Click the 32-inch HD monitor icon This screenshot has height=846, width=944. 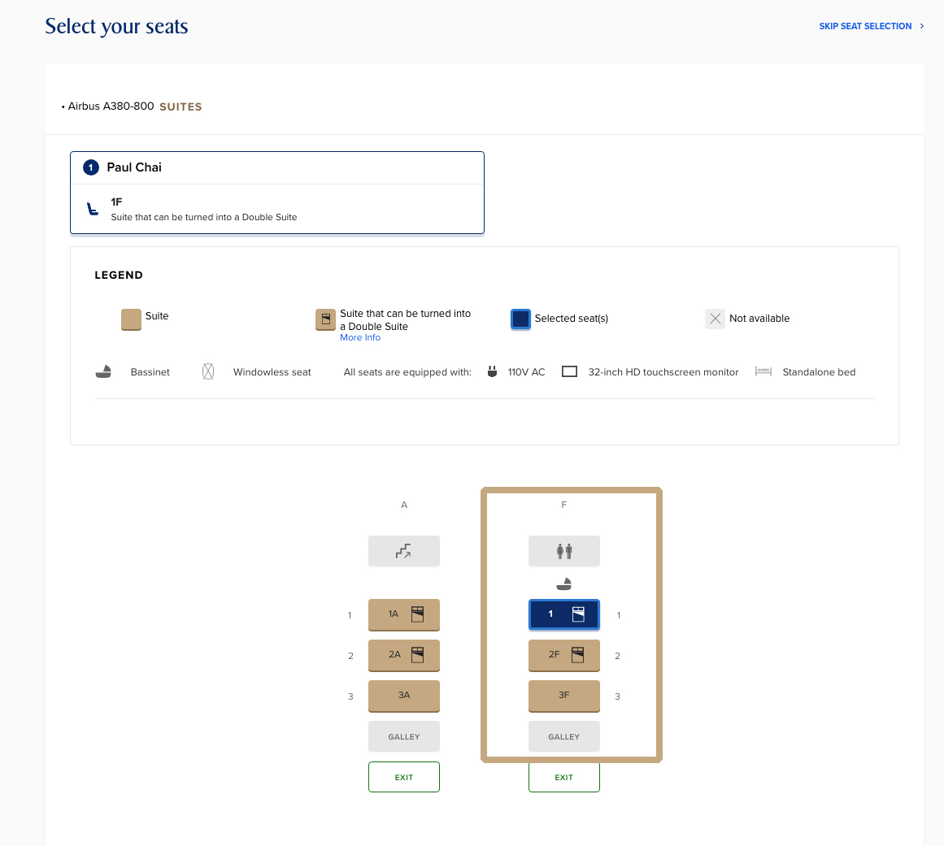pos(570,372)
